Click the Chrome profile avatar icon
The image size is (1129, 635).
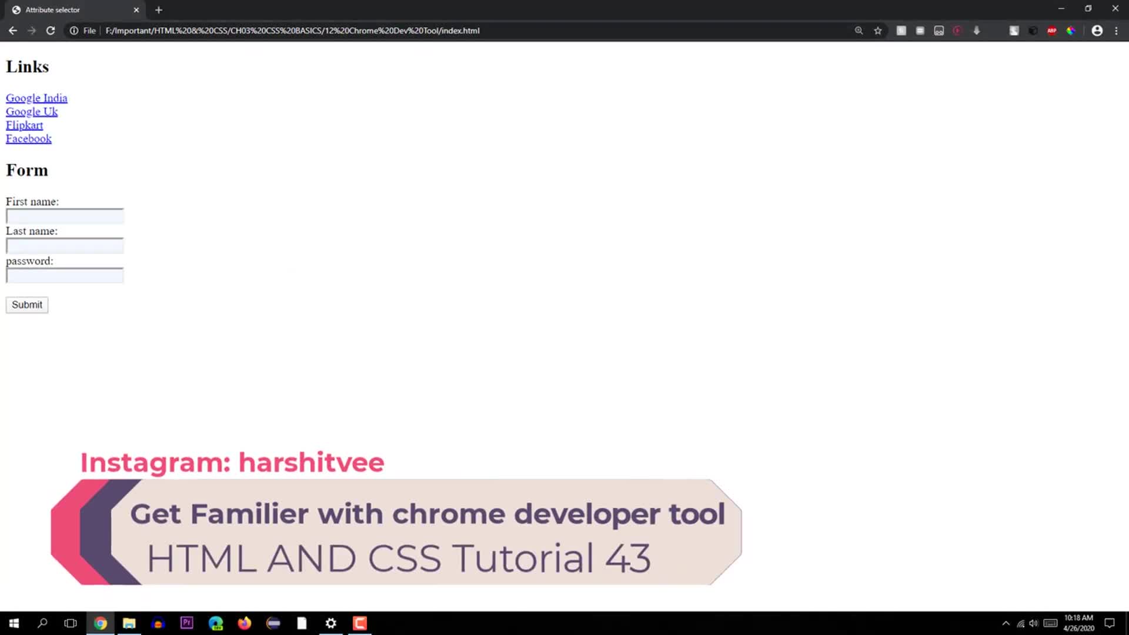(x=1097, y=31)
